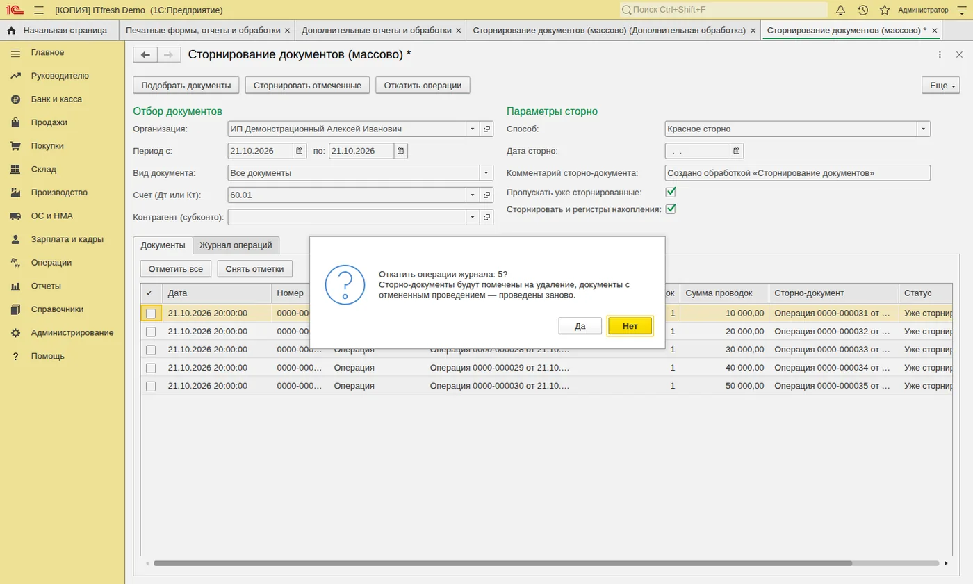973x584 pixels.
Task: Focus the Поиск Ctrl+Shift+F search field
Action: (x=723, y=10)
